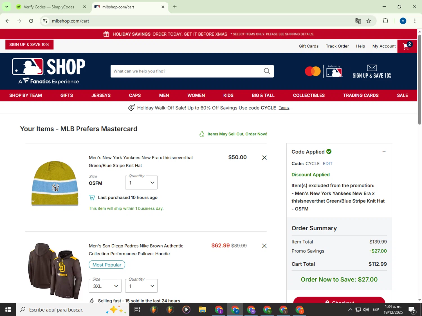Image resolution: width=422 pixels, height=316 pixels.
Task: Open the Terms link for CYCLE code
Action: [284, 108]
